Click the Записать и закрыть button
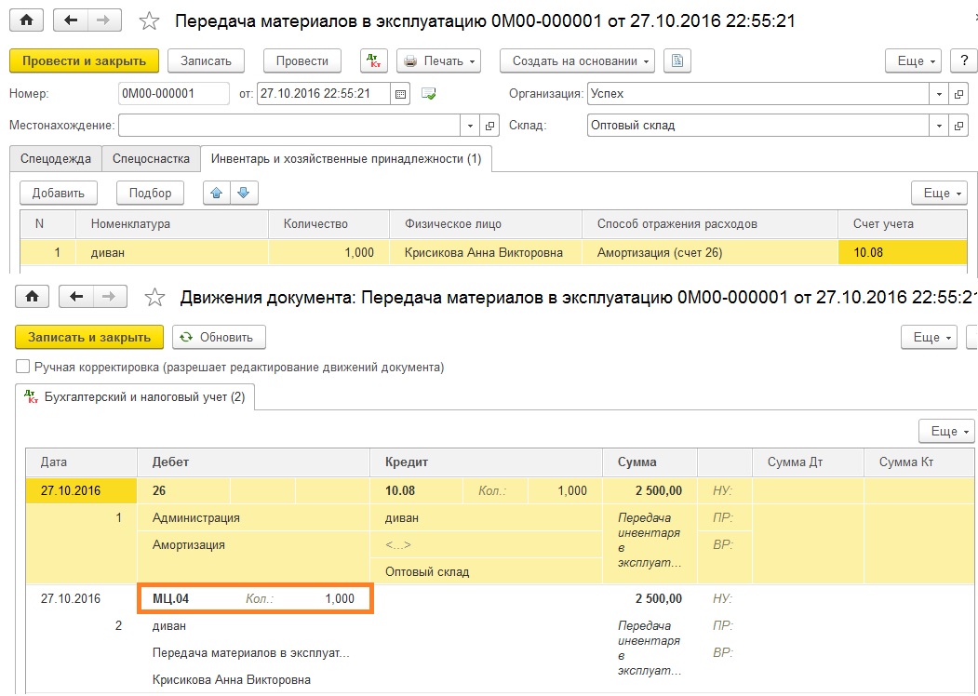Viewport: 978px width, 696px height. [x=89, y=338]
